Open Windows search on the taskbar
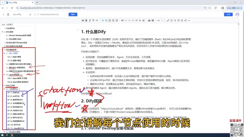The height and width of the screenshot is (137, 244). (7, 135)
